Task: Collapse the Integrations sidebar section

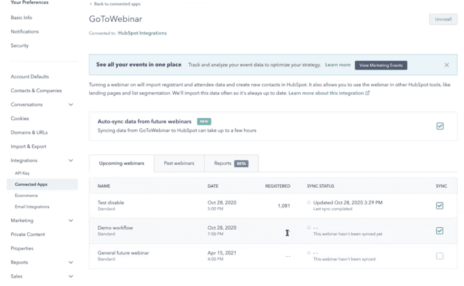Action: click(71, 160)
